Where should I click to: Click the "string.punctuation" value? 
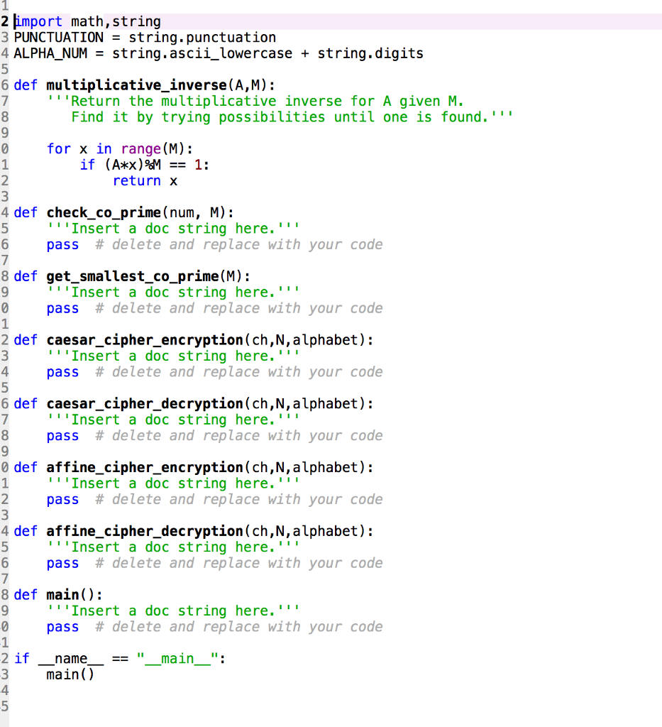click(x=202, y=37)
